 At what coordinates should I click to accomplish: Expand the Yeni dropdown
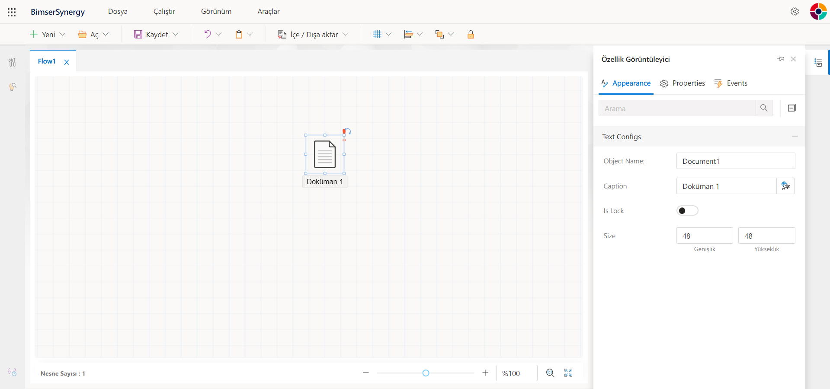62,35
